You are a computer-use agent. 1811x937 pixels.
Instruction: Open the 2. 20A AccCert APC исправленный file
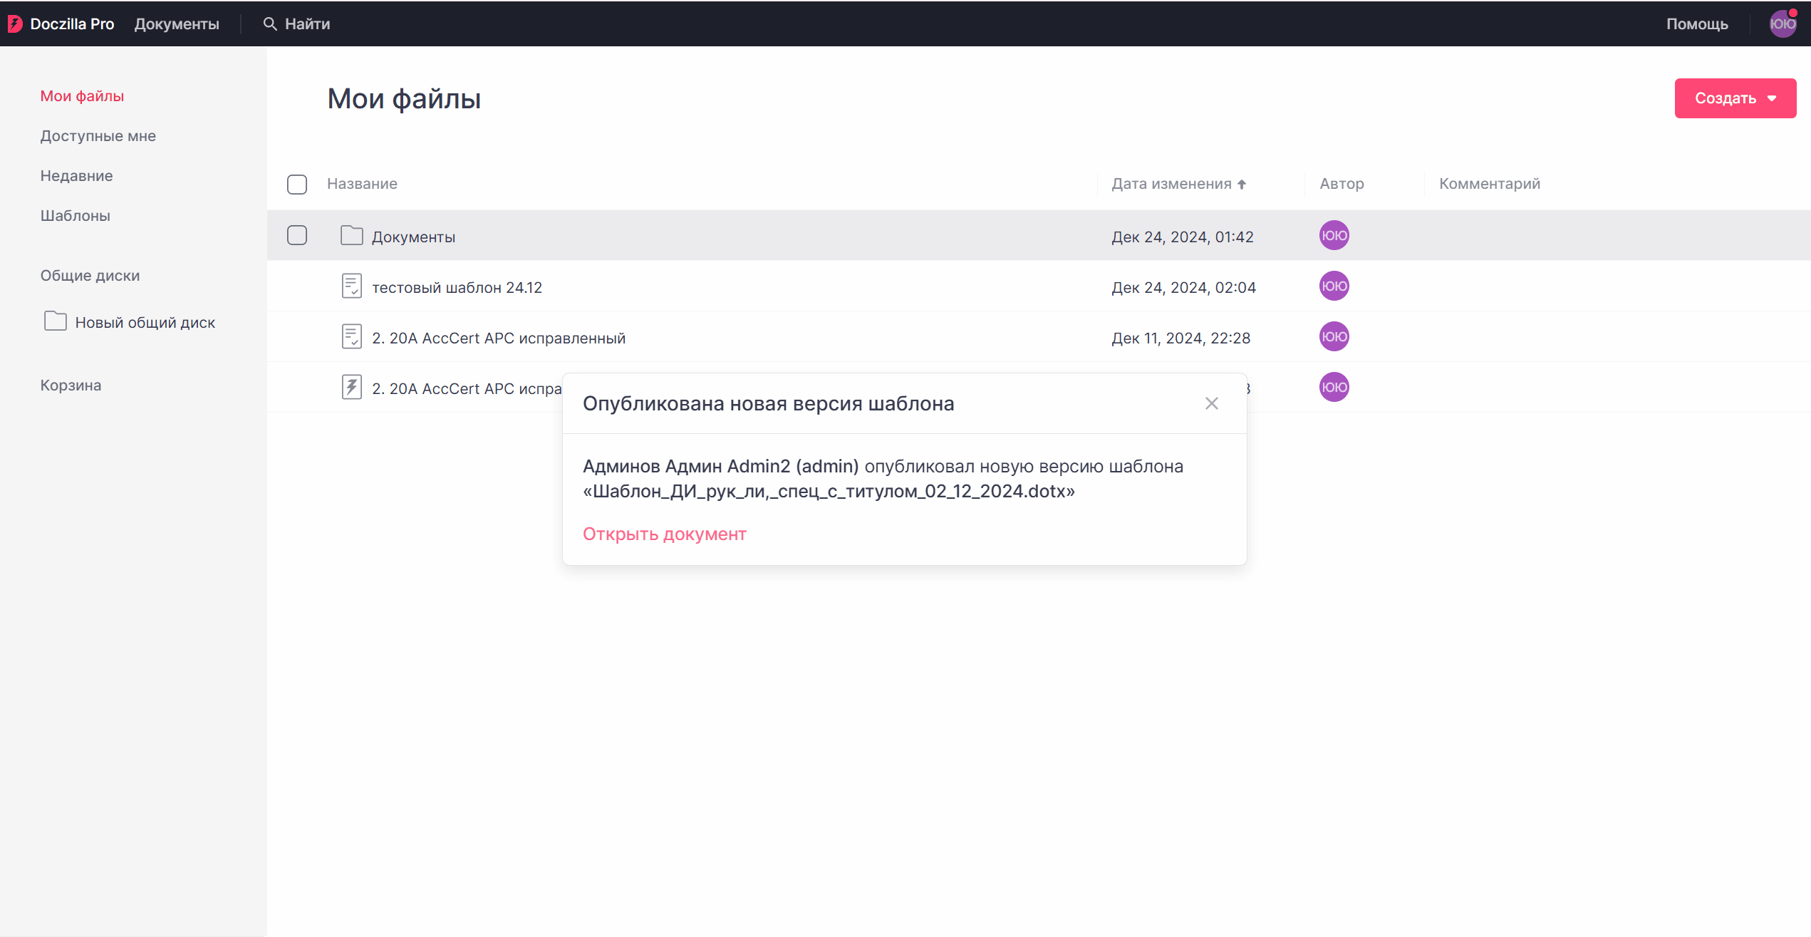(x=498, y=338)
